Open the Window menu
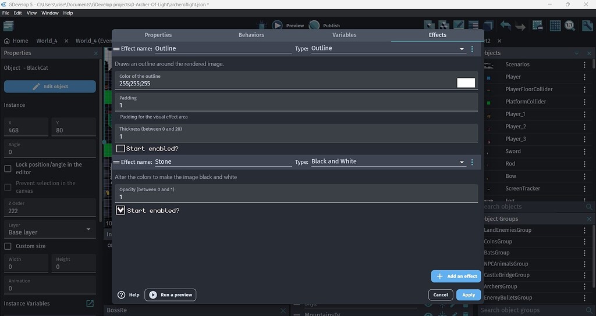Screen dimensions: 596x316 (50, 13)
